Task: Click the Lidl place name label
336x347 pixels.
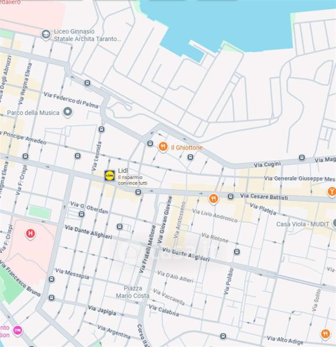Action: pos(123,171)
